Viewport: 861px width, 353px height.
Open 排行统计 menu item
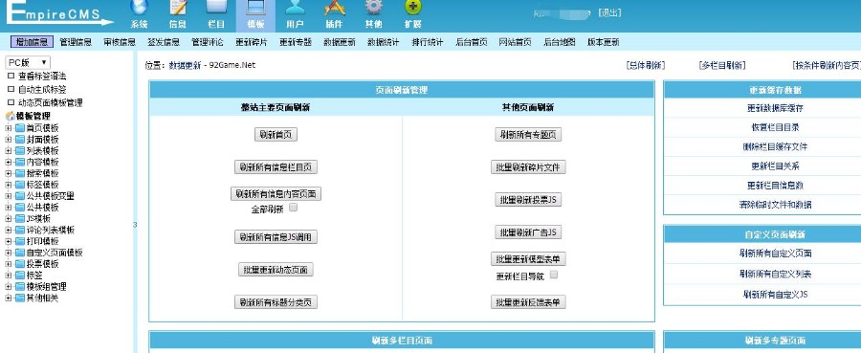pos(428,42)
